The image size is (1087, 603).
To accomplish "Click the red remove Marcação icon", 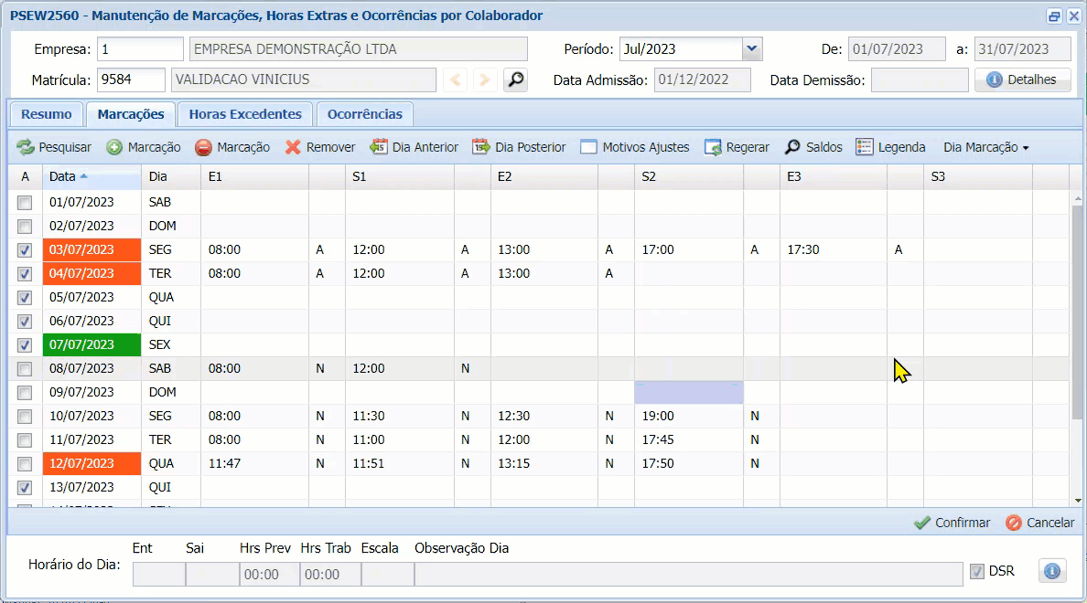I will pos(203,147).
